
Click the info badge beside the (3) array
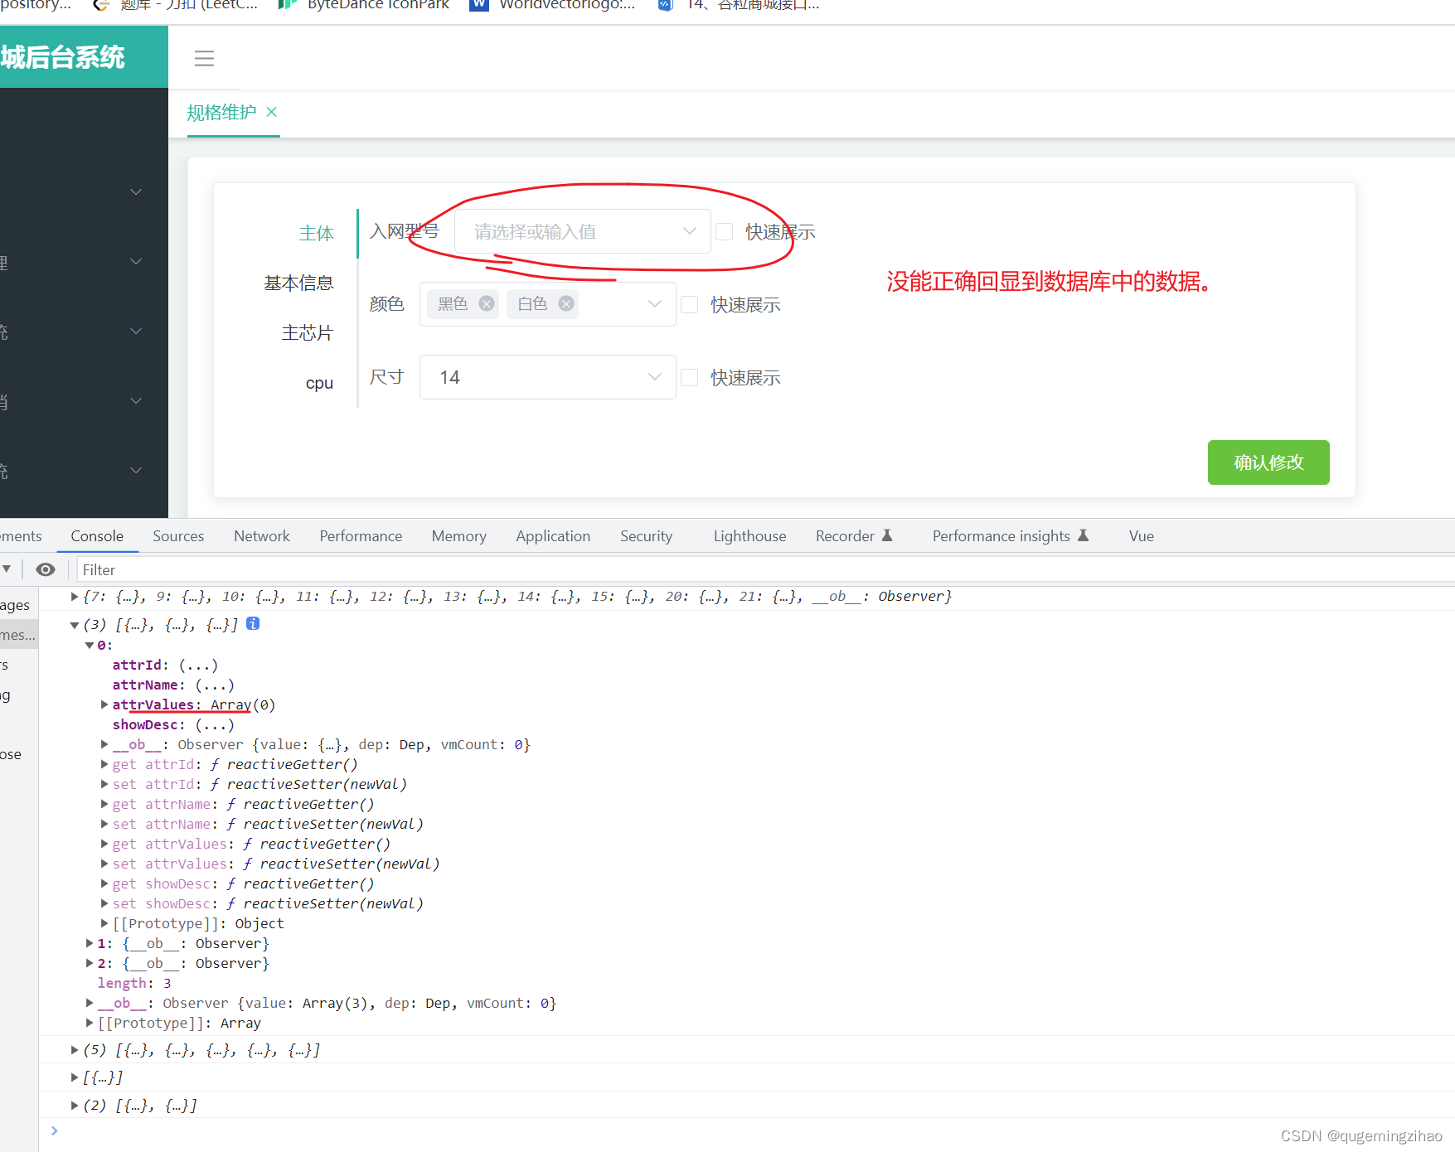click(x=253, y=623)
